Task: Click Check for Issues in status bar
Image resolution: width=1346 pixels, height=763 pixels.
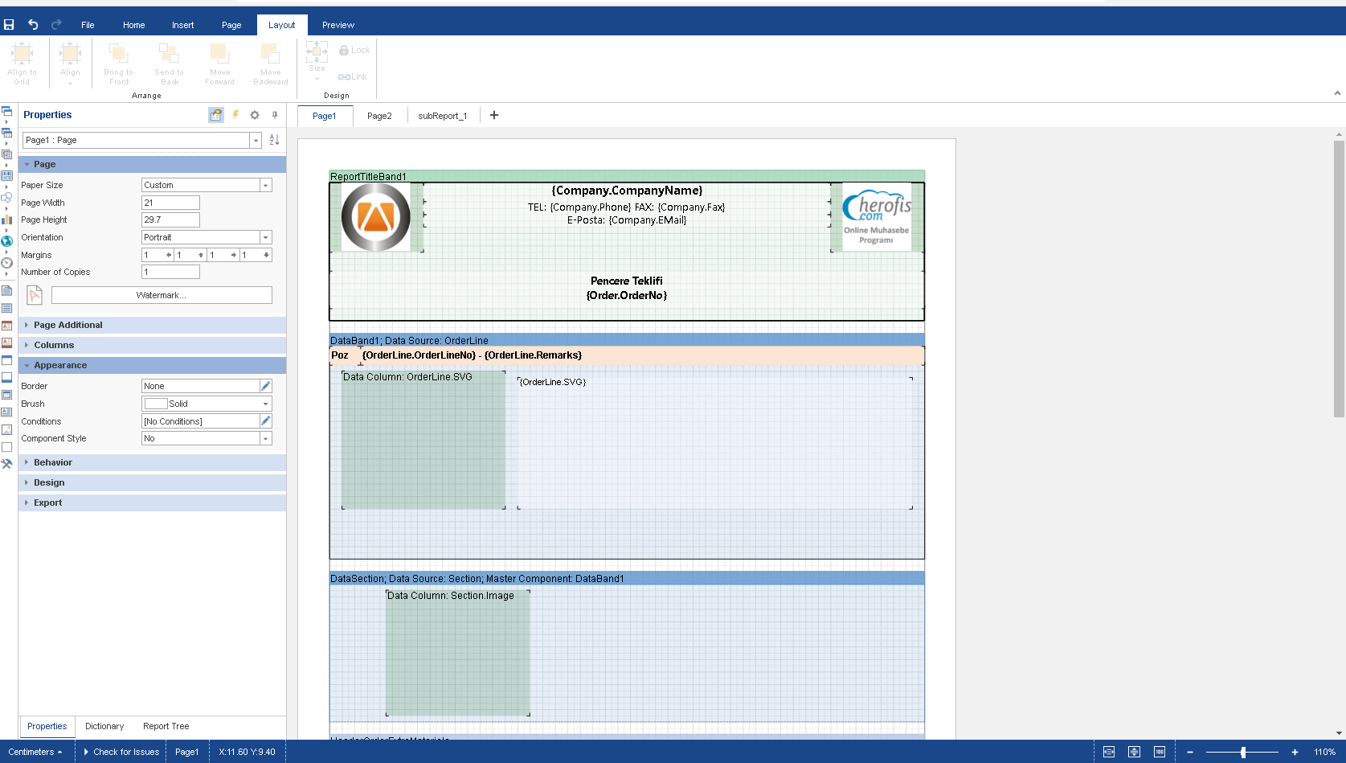Action: [x=121, y=752]
